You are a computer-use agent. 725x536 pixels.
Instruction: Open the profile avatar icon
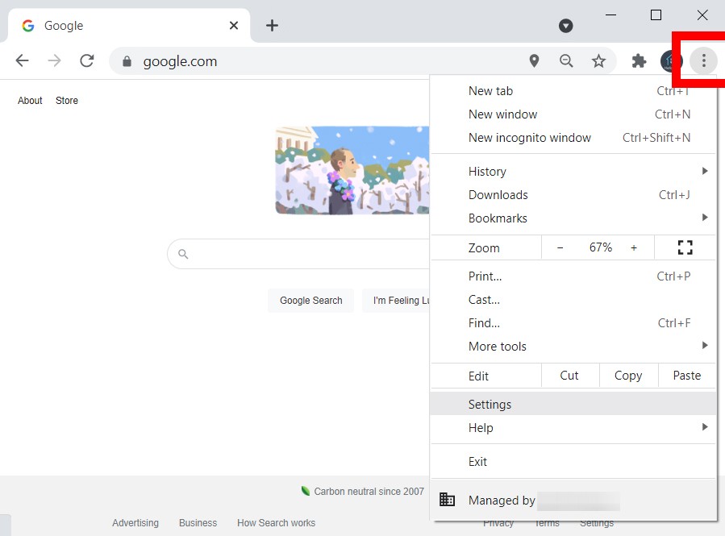(670, 60)
